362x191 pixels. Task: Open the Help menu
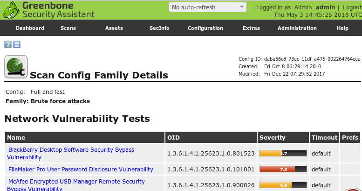(342, 28)
